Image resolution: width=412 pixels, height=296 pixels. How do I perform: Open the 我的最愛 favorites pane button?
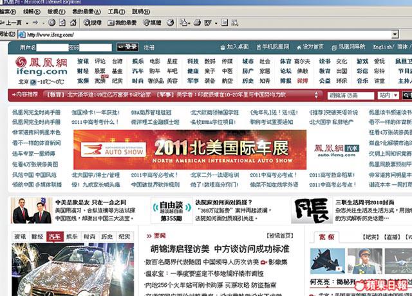pos(122,23)
